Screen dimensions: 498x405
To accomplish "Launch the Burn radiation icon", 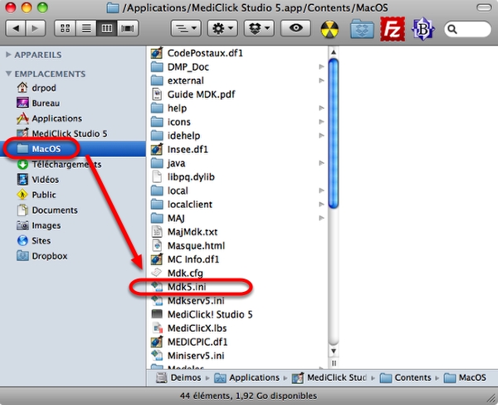I will click(x=330, y=29).
